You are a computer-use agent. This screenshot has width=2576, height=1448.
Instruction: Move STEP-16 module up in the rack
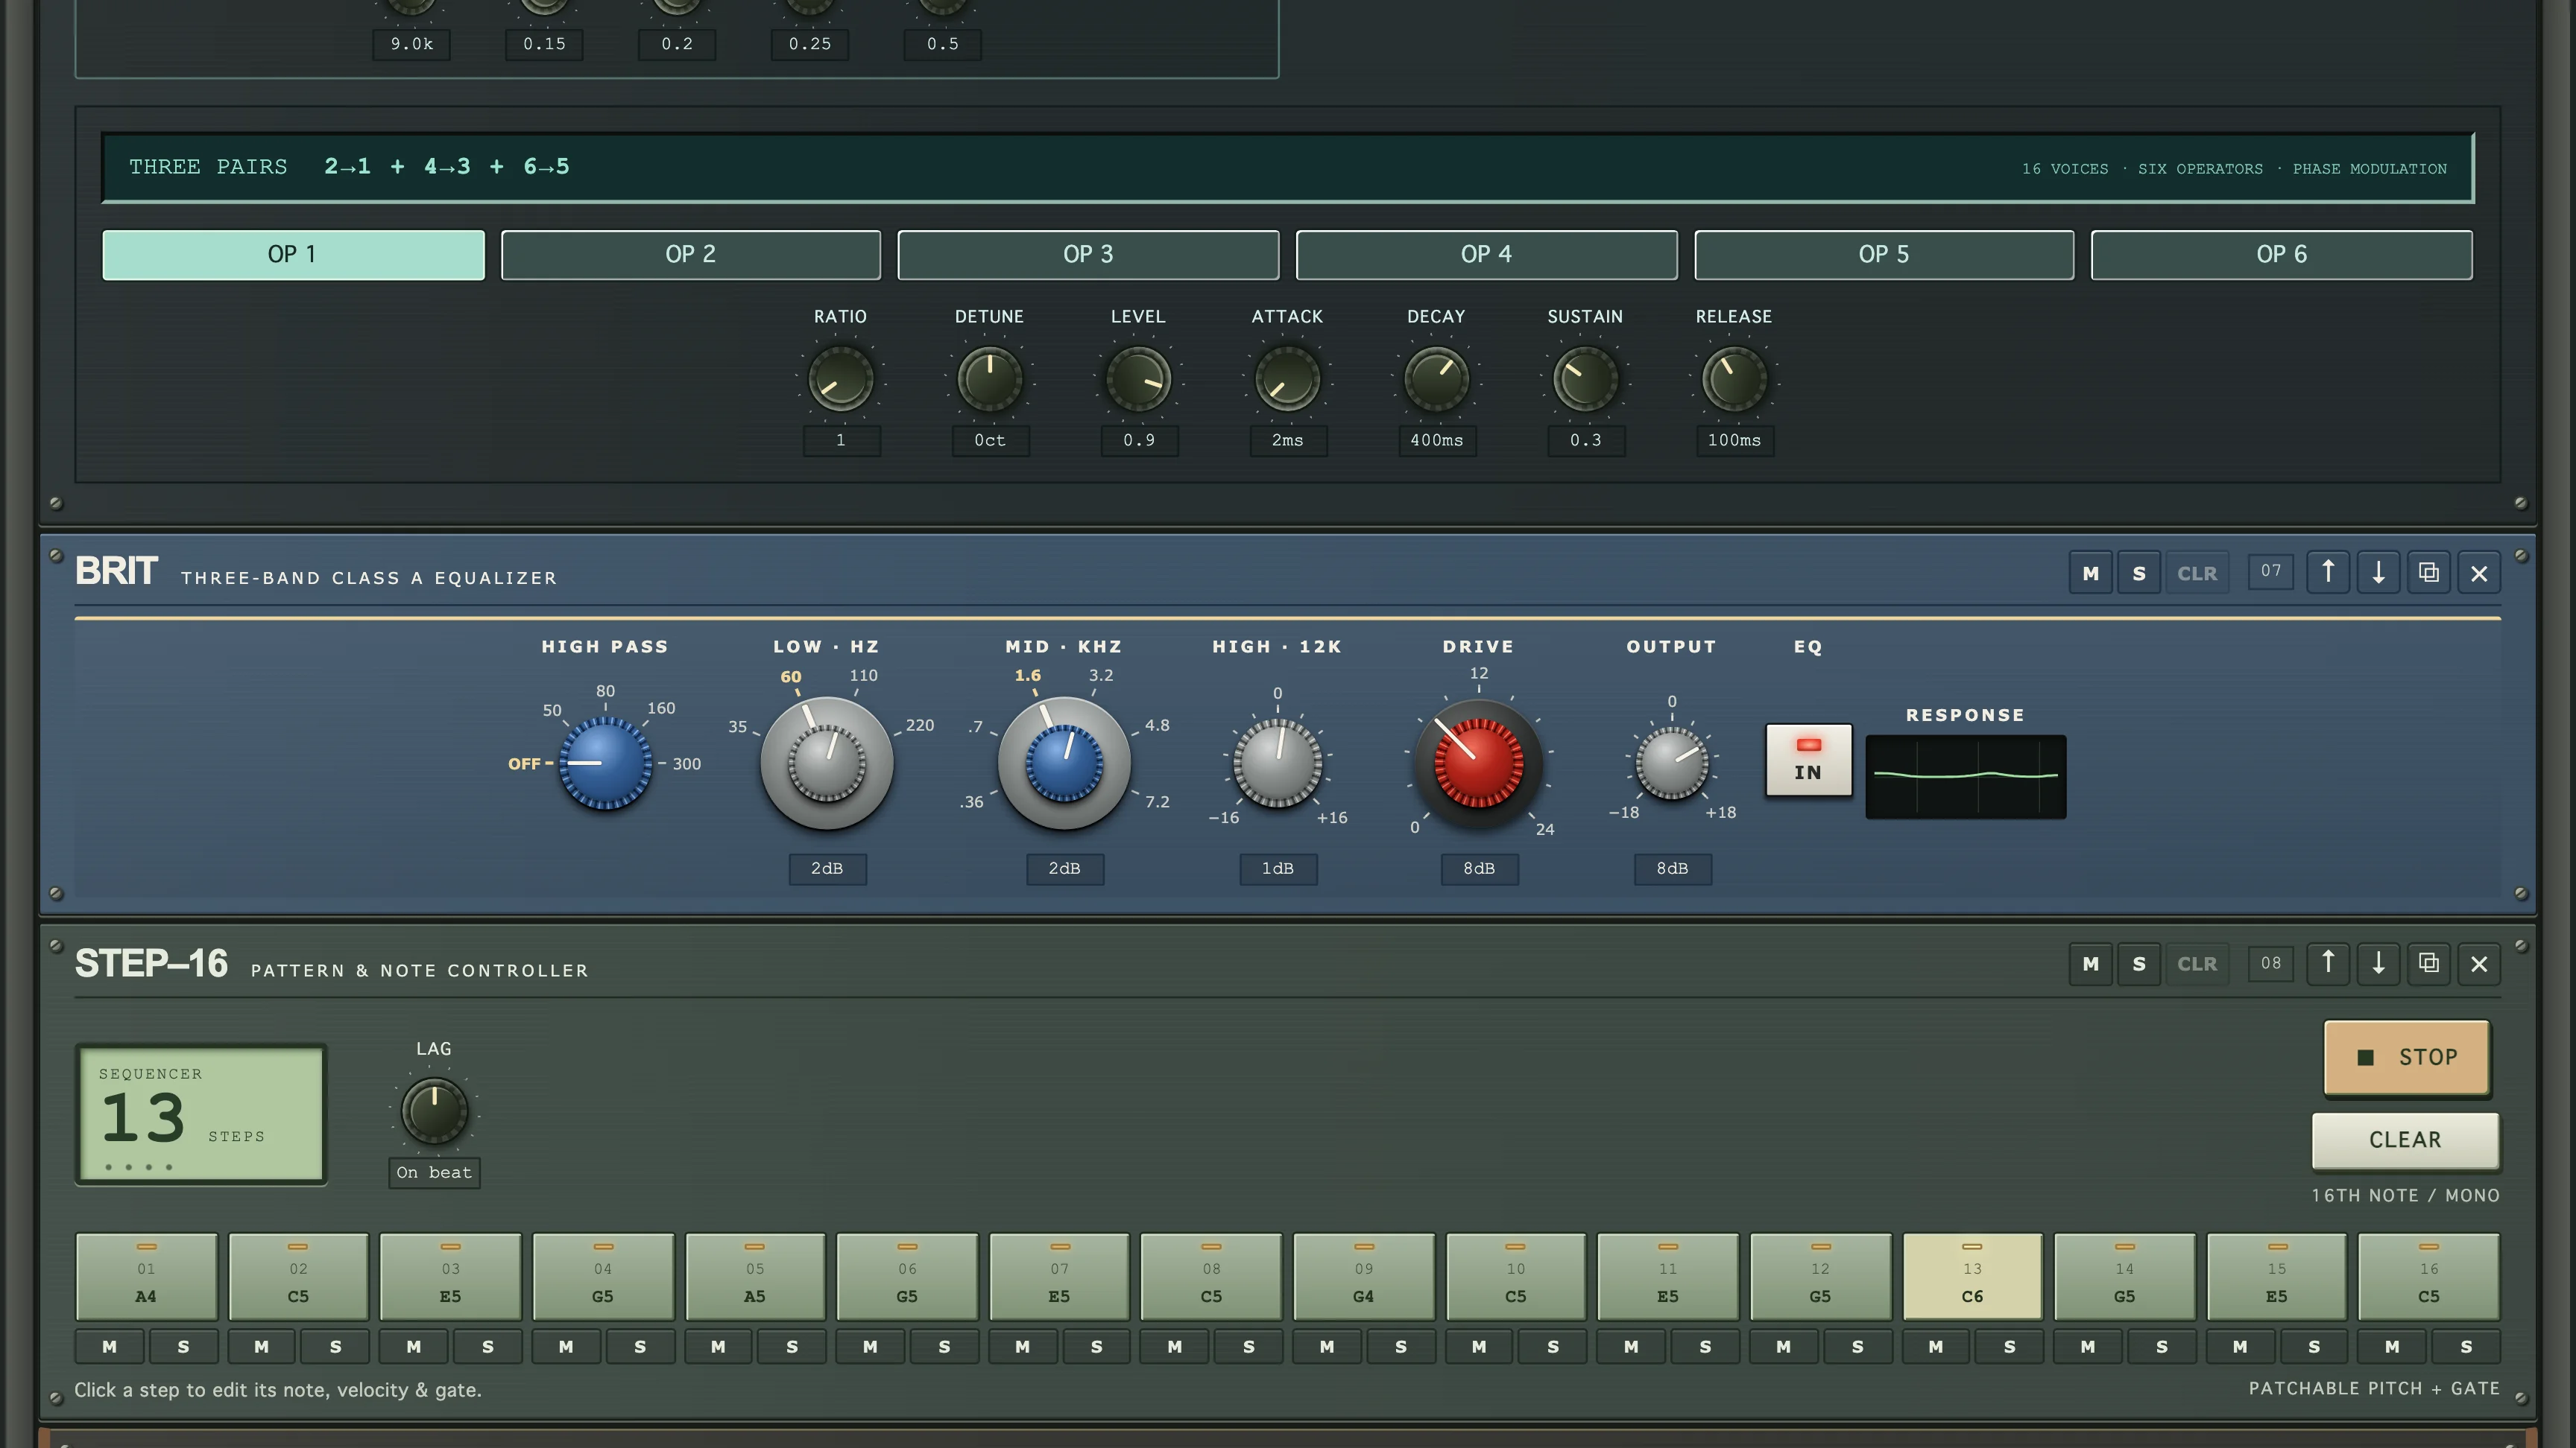click(x=2328, y=963)
